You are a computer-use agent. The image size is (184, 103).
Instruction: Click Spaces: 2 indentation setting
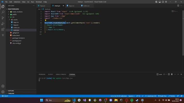pyautogui.click(x=131, y=96)
